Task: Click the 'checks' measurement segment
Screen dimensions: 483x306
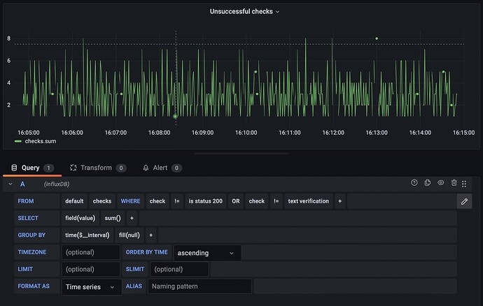Action: [102, 201]
